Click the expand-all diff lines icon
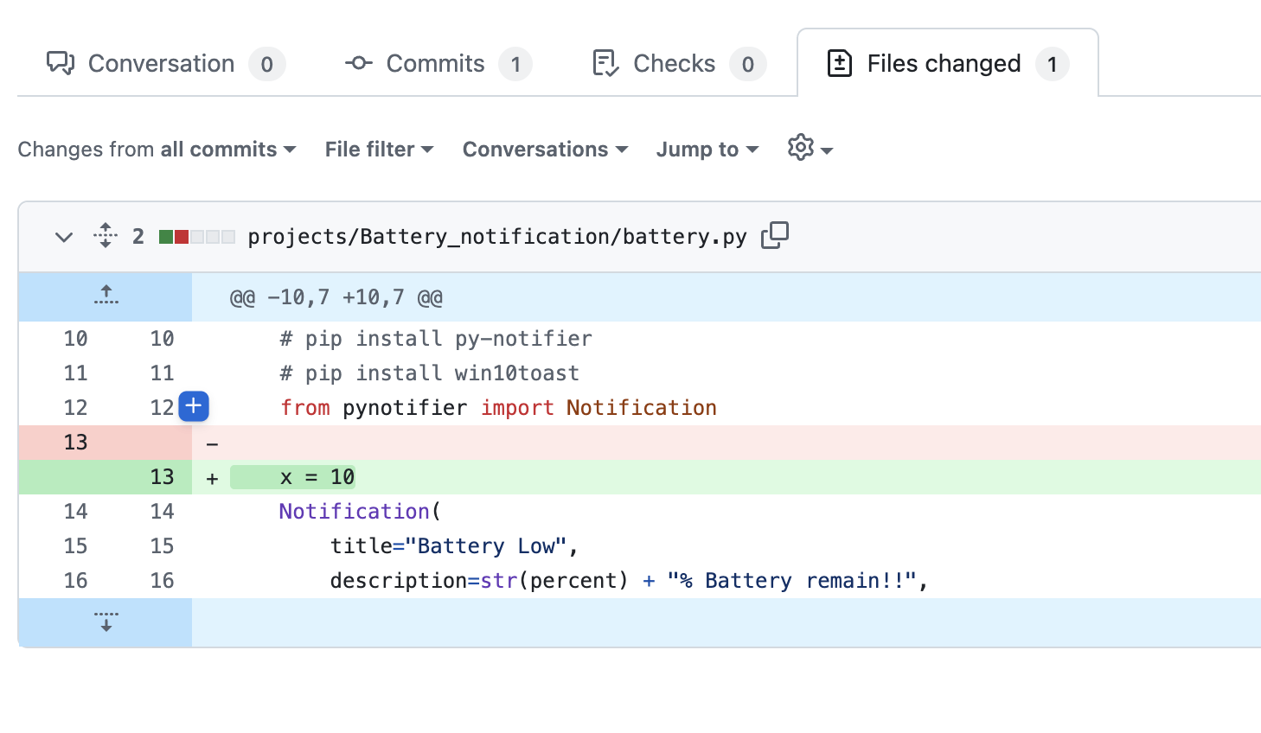Viewport: 1261px width, 733px height. tap(106, 236)
